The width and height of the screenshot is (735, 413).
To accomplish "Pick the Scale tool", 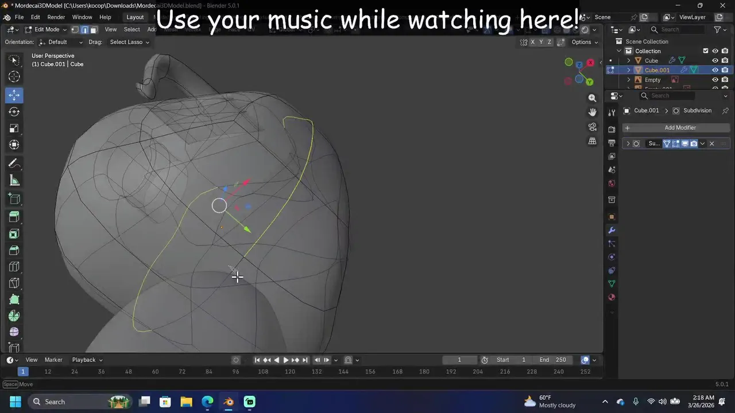I will click(14, 128).
